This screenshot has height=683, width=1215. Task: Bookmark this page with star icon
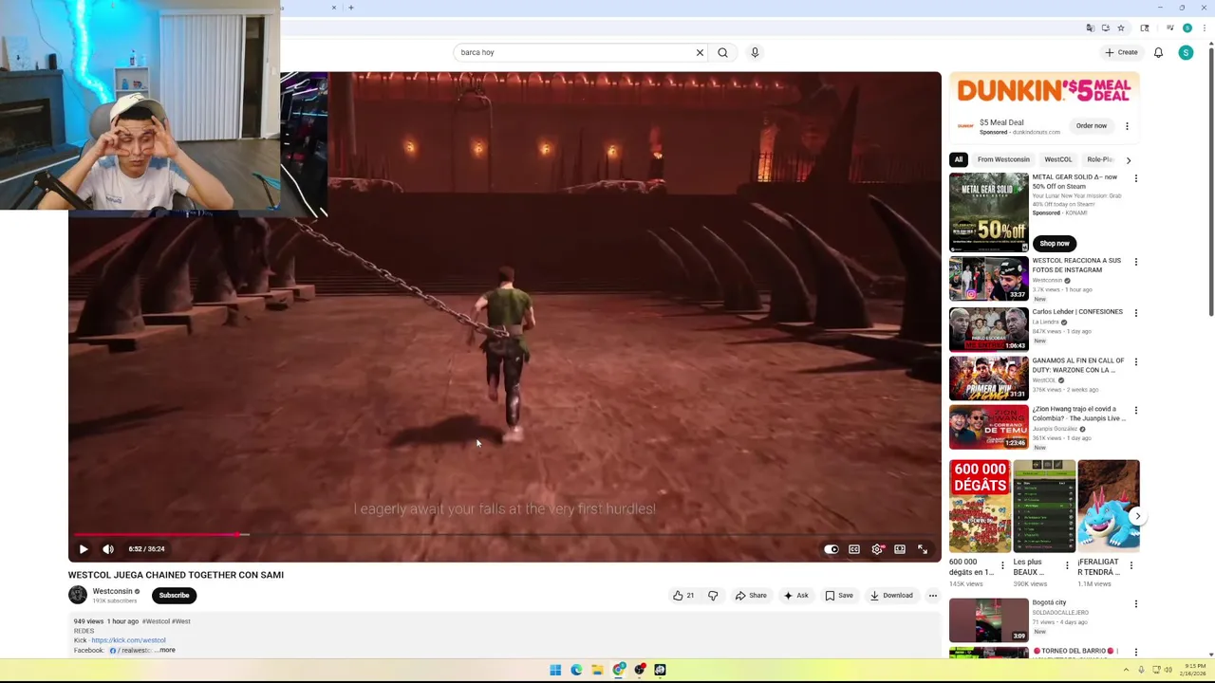[1120, 28]
